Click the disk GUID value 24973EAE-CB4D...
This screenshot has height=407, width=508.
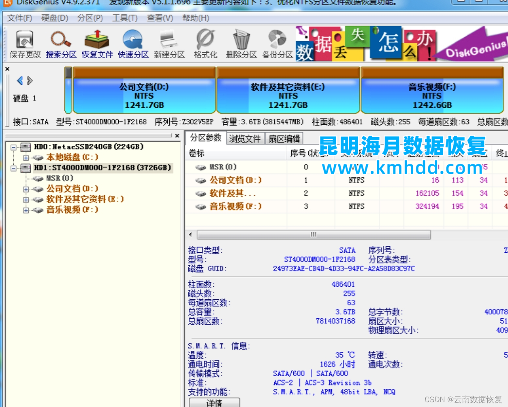click(344, 268)
